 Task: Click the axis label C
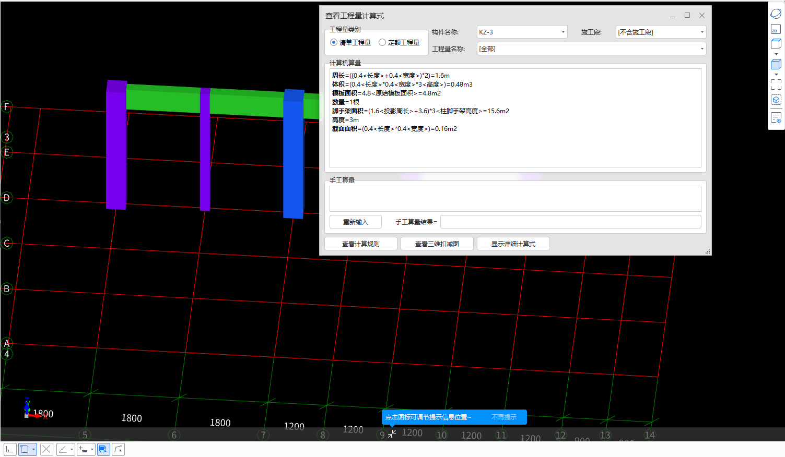[7, 243]
